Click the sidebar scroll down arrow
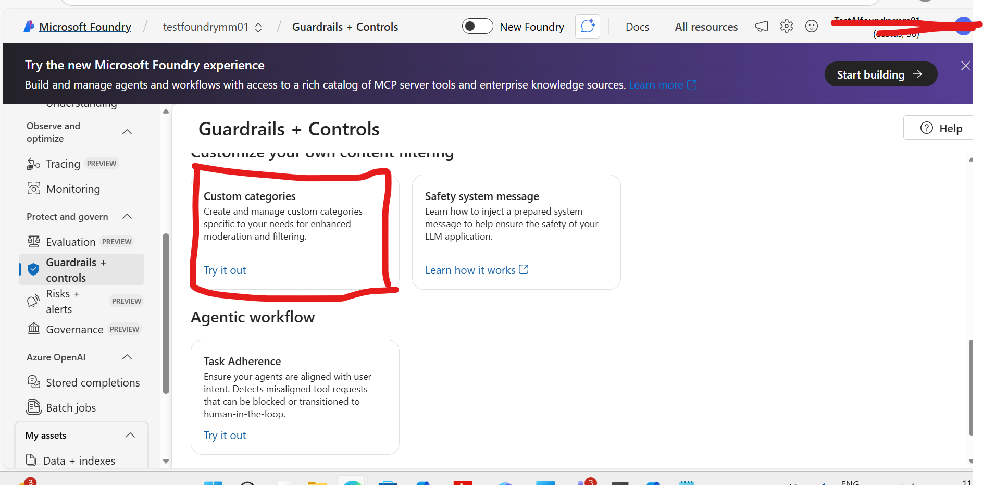Viewport: 983px width, 485px height. coord(166,461)
